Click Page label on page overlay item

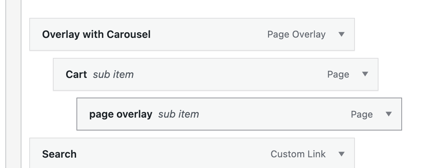362,114
